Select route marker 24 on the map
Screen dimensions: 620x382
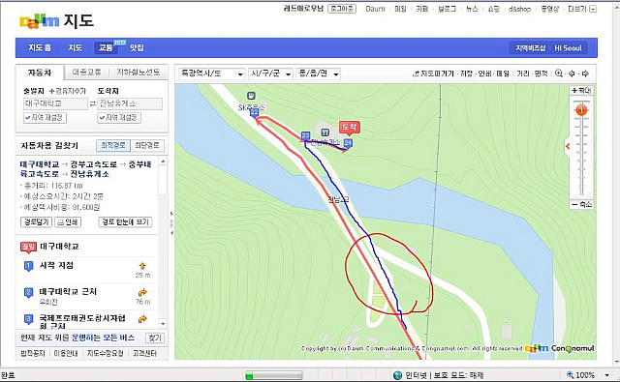348,143
